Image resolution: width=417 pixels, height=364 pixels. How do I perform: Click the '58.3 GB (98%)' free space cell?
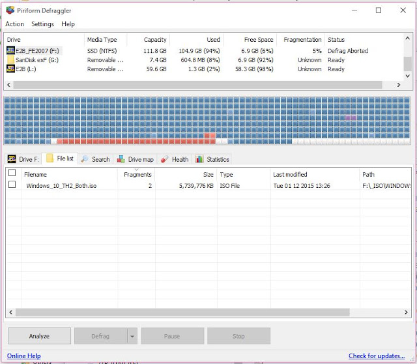tap(254, 69)
